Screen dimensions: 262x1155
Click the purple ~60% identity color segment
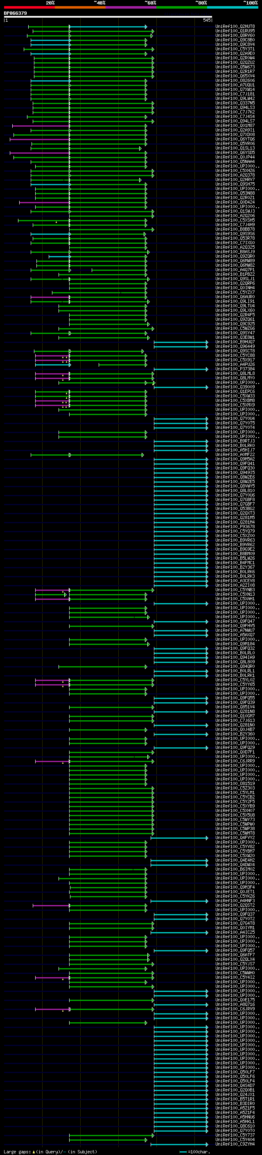pos(131,7)
